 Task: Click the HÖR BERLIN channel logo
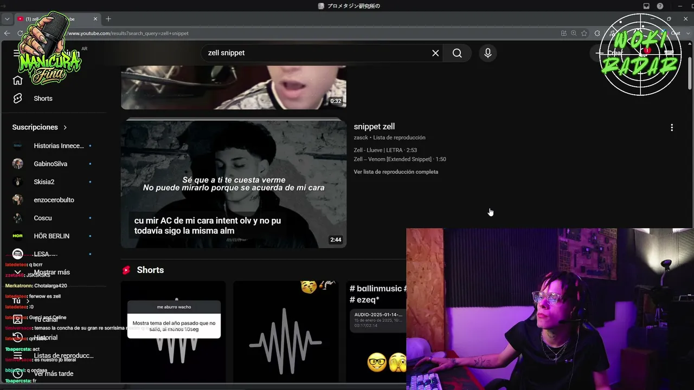pyautogui.click(x=17, y=236)
